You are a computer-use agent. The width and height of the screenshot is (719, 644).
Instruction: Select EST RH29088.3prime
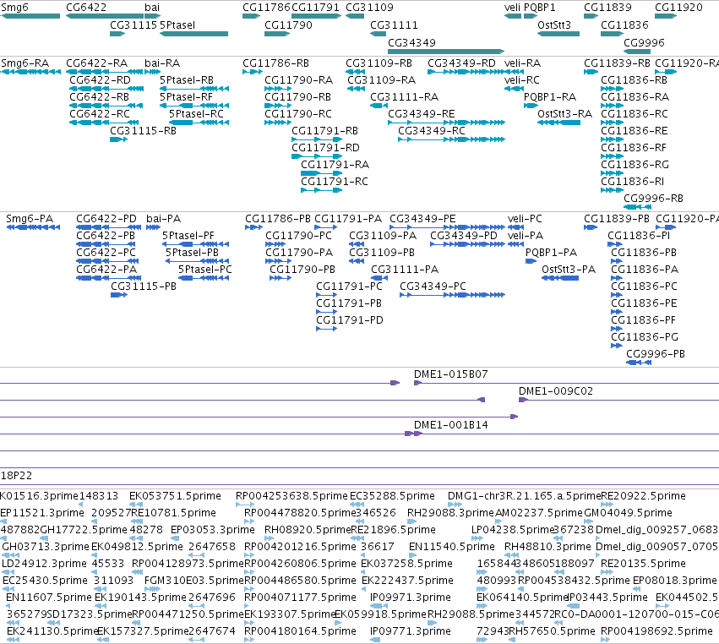(x=451, y=513)
